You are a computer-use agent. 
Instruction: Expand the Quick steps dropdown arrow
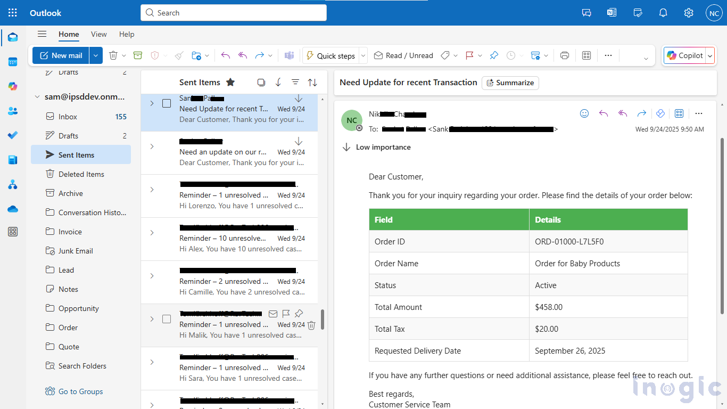click(x=363, y=55)
